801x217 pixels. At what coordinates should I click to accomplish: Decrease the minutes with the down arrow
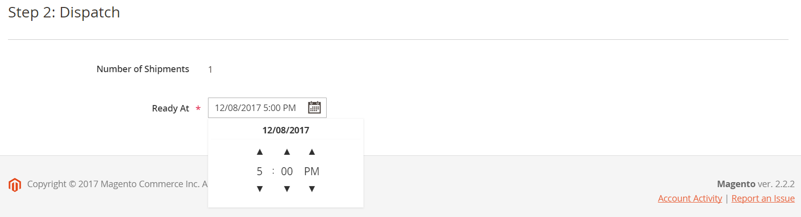(x=287, y=189)
